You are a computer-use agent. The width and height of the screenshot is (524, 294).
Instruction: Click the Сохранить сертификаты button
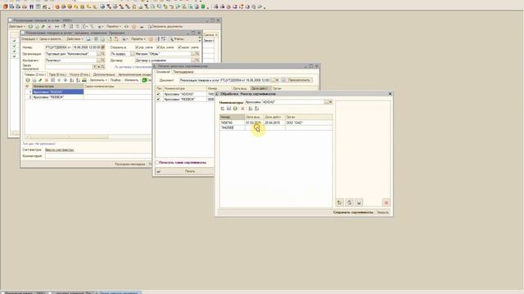pyautogui.click(x=353, y=212)
